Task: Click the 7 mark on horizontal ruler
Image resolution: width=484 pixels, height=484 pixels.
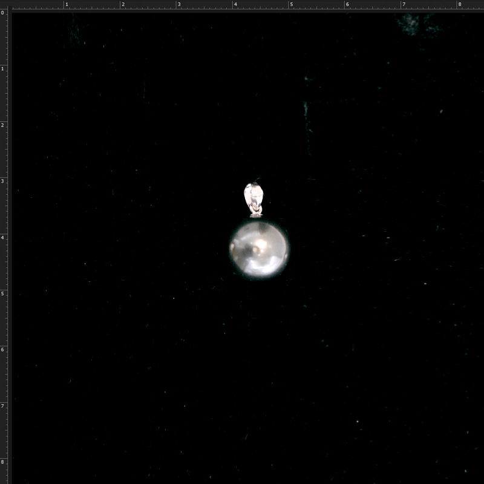Action: [404, 4]
